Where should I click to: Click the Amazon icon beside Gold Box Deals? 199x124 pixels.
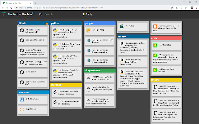[x=122, y=61]
